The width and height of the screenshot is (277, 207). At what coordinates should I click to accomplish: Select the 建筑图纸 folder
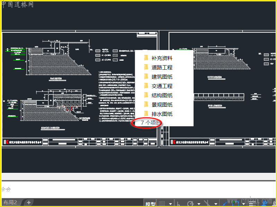coord(162,77)
